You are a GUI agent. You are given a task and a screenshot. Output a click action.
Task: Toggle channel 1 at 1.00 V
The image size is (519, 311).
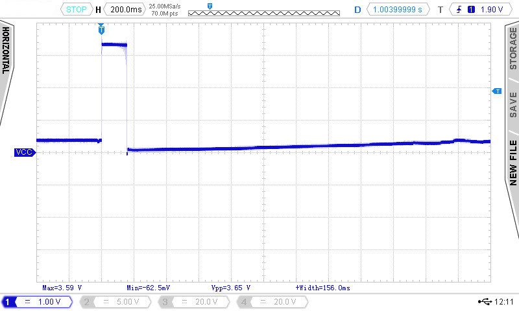39,302
